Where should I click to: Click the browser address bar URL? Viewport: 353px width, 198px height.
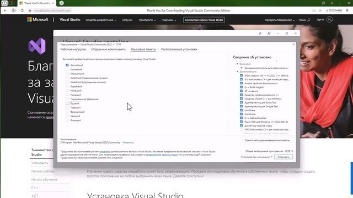coord(52,10)
